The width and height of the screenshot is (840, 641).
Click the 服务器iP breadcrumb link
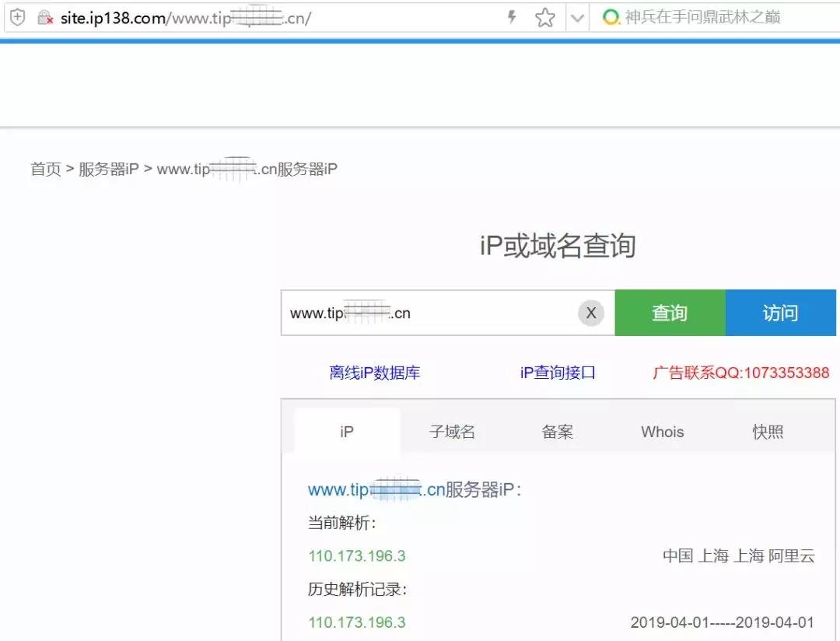coord(109,170)
